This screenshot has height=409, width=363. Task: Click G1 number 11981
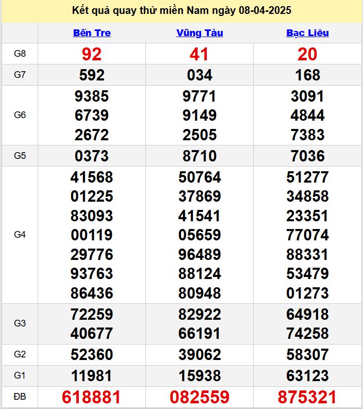(x=91, y=376)
